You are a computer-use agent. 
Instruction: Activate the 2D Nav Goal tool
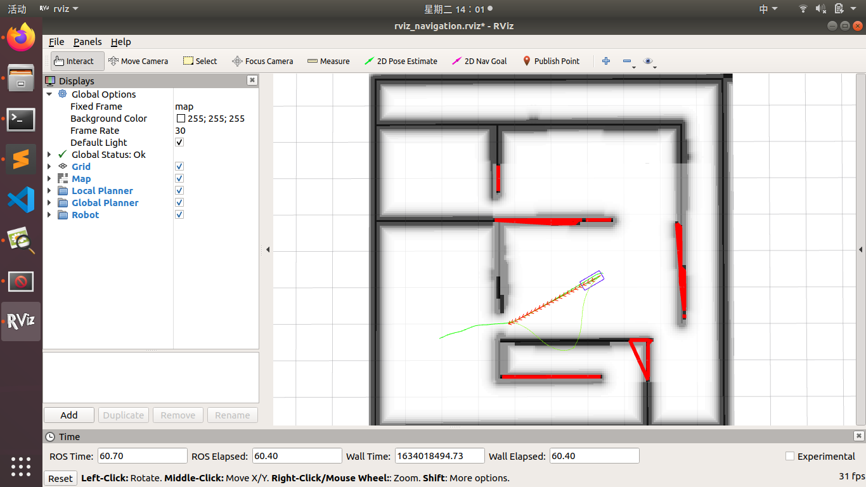[x=479, y=61]
